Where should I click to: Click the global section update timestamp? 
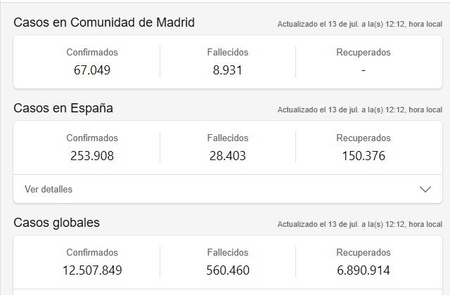[359, 224]
